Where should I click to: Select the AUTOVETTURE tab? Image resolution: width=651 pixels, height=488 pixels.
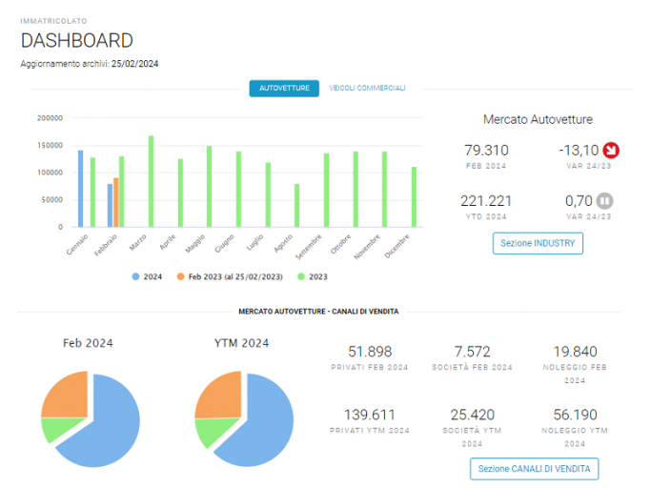pos(284,88)
